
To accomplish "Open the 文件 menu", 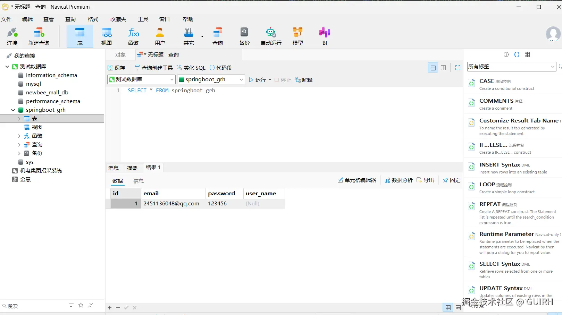I will pos(6,19).
